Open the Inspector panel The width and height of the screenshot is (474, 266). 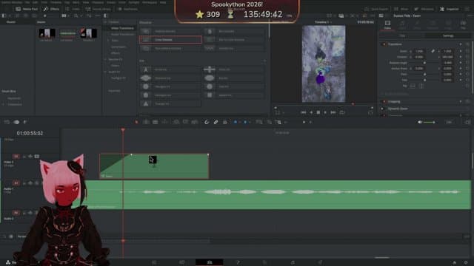tap(450, 9)
